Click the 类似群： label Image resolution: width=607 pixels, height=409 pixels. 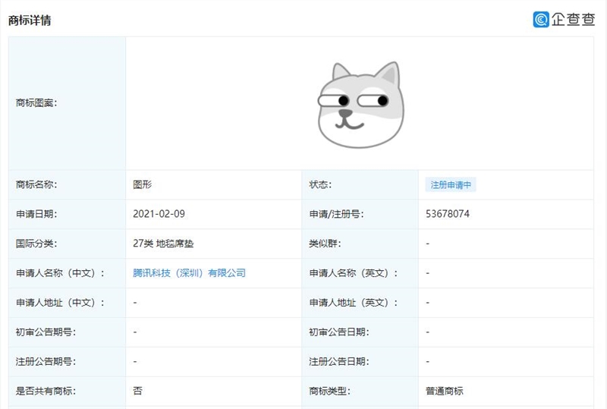[x=325, y=244]
